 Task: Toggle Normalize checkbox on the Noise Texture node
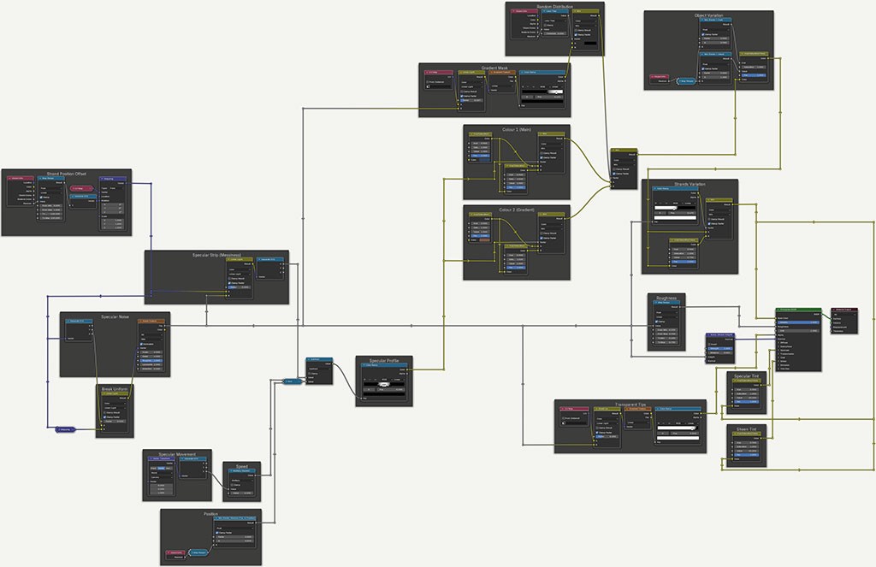point(141,343)
